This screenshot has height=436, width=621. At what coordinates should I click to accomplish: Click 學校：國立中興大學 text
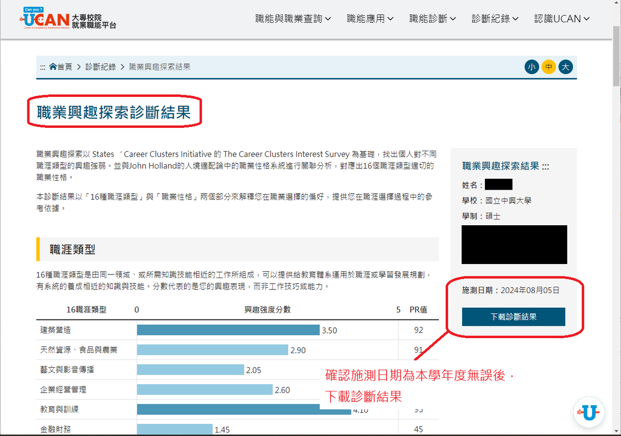tap(497, 200)
